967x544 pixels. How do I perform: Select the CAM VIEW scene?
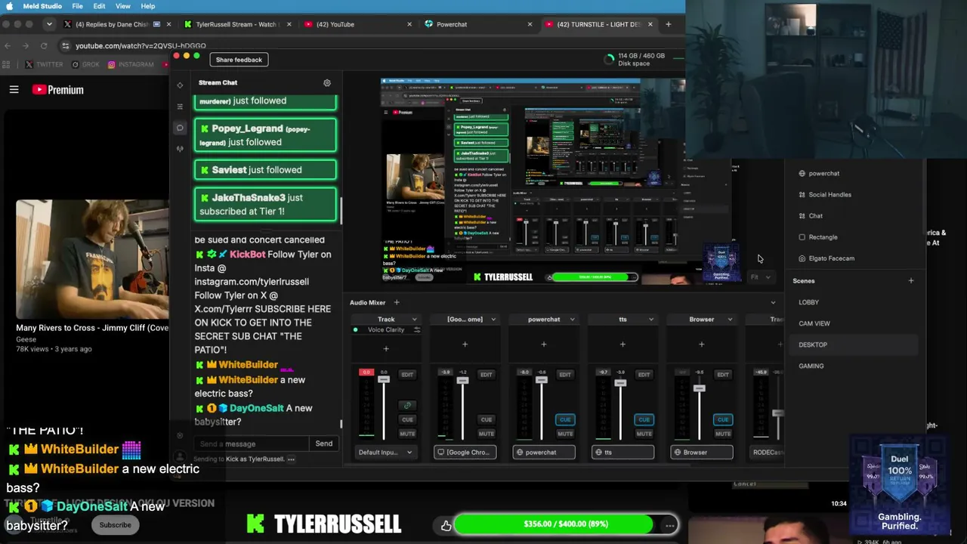854,323
